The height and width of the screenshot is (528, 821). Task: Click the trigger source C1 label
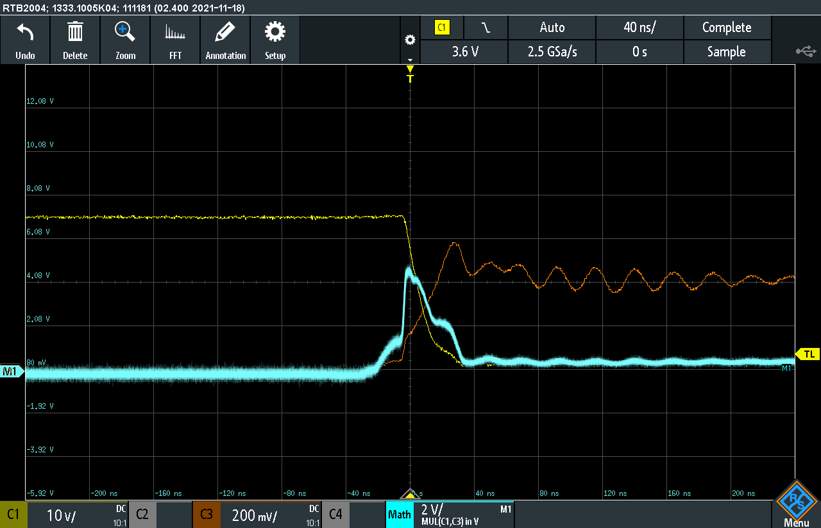point(442,28)
